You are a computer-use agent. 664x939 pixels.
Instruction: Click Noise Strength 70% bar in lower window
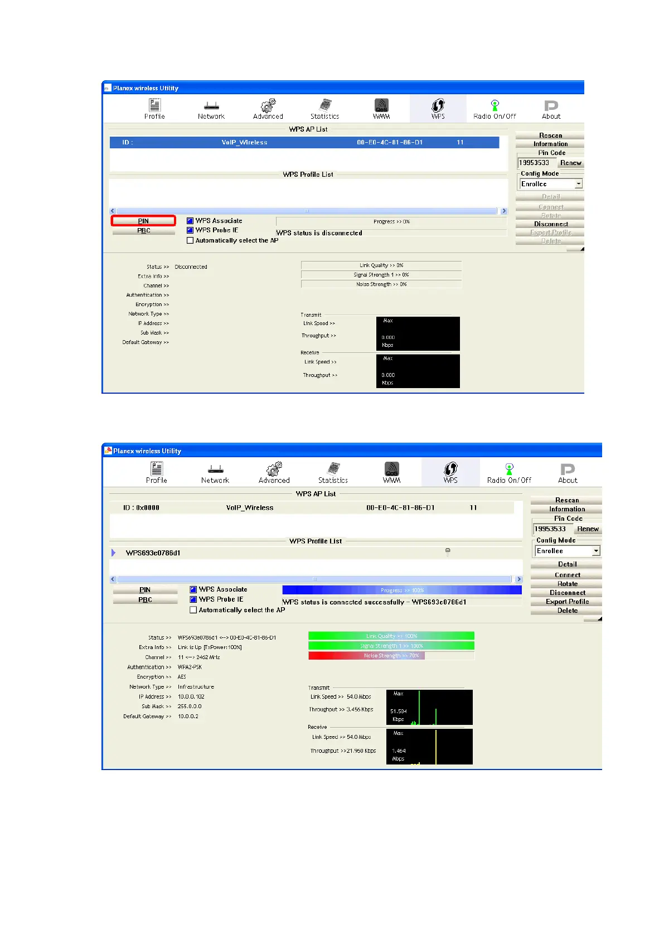coord(391,656)
